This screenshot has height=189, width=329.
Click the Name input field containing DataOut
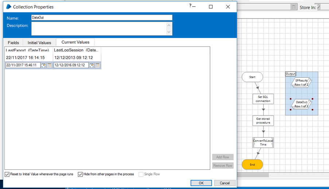(102, 18)
